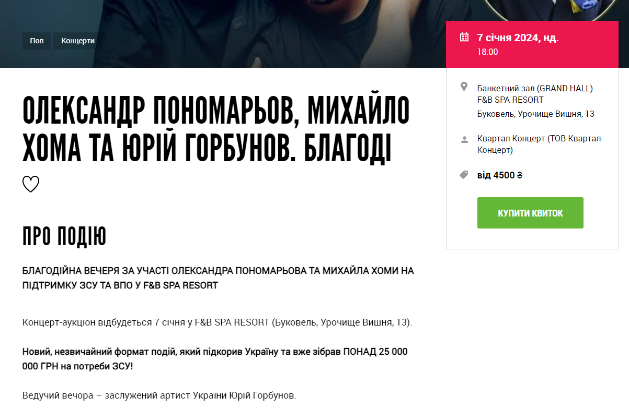Viewport: 629px width, 409px height.
Task: Click the price tag icon
Action: point(464,175)
